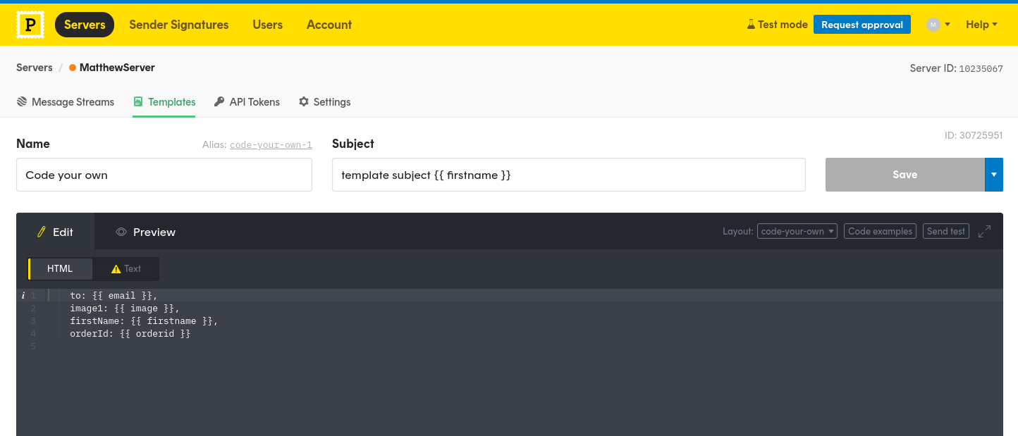Click the Request approval button
Image resolution: width=1018 pixels, height=436 pixels.
(x=861, y=24)
